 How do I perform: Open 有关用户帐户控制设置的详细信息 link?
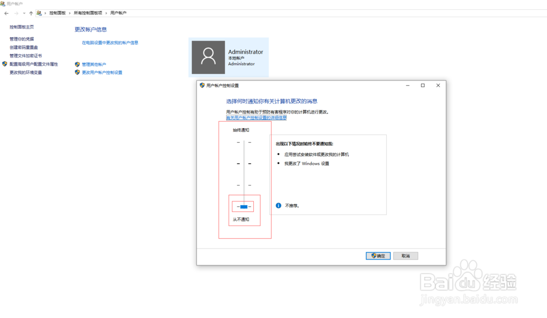(x=256, y=118)
